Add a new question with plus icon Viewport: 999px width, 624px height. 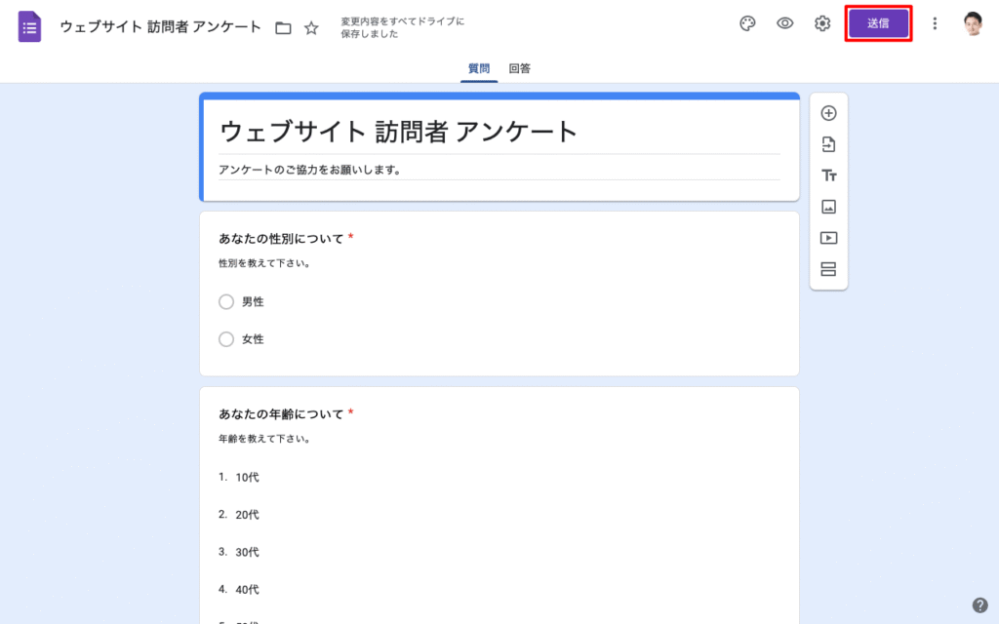(828, 113)
